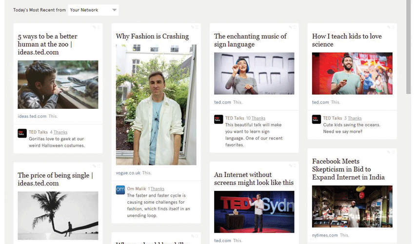Open the Your Network dropdown
Viewport: 416px width, 244px height.
coord(93,10)
